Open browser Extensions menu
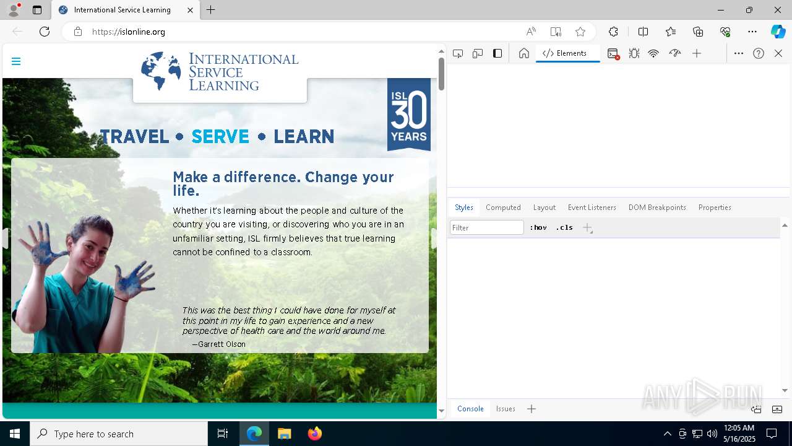The width and height of the screenshot is (792, 446). coord(613,32)
